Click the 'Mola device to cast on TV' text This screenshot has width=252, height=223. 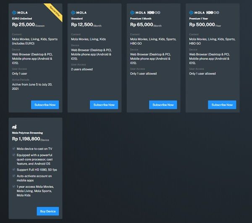tap(34, 149)
